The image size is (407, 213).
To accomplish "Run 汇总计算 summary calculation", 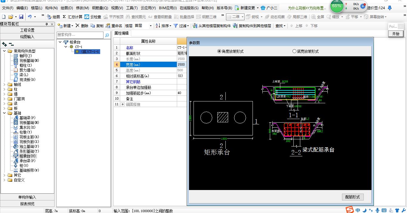I will click(72, 17).
